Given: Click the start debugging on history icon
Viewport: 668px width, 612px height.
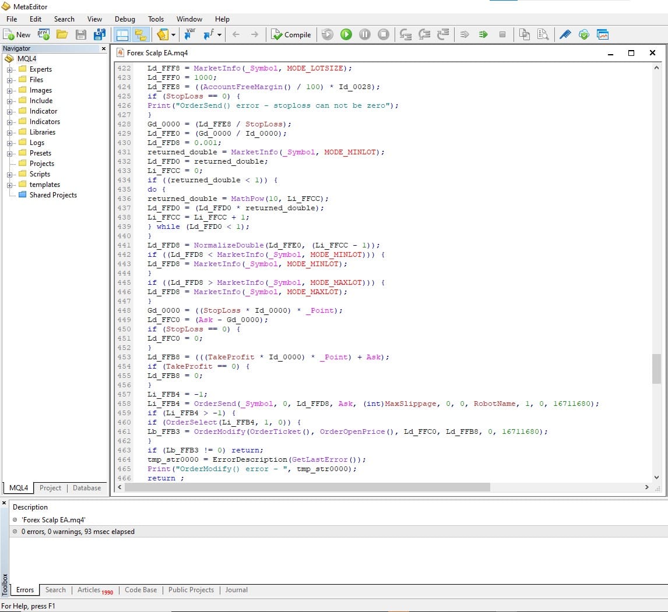Looking at the screenshot, I should point(328,34).
